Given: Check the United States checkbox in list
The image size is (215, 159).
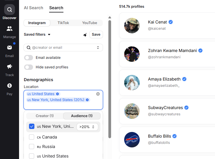Looking at the screenshot, I should (32, 156).
